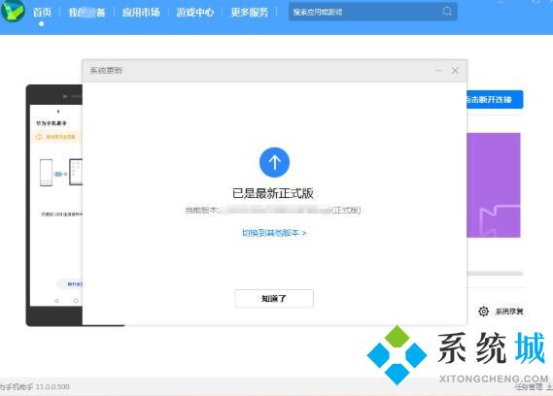Click the phone screen preview
This screenshot has height=396, width=553.
coord(56,205)
